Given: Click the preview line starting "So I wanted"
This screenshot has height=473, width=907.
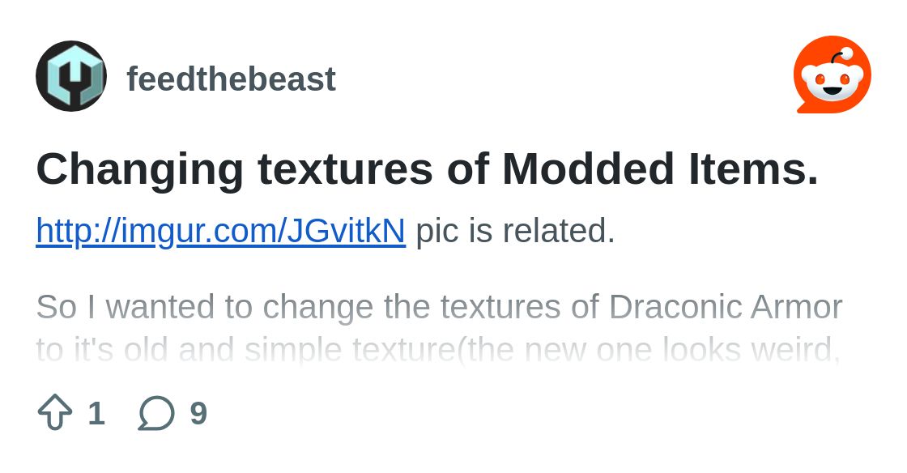Looking at the screenshot, I should click(x=439, y=307).
